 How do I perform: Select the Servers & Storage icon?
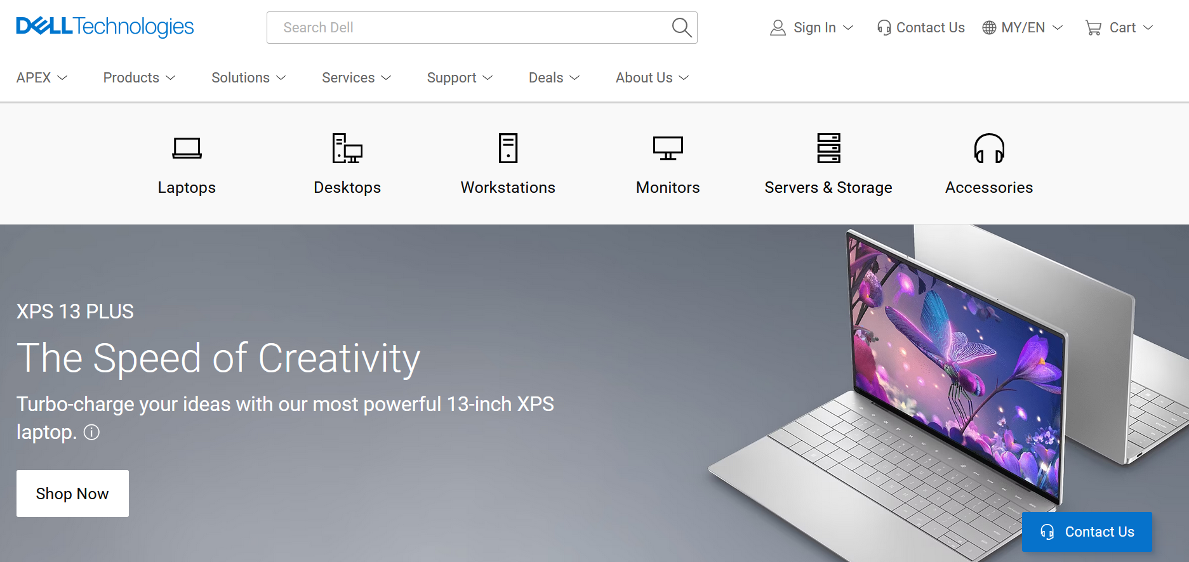[828, 148]
